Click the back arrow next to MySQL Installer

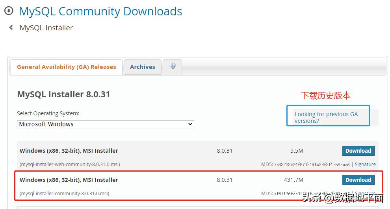coord(11,27)
